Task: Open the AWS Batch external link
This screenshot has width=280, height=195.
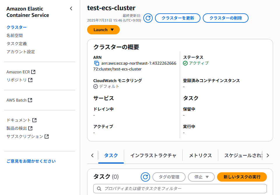Action: (x=19, y=100)
